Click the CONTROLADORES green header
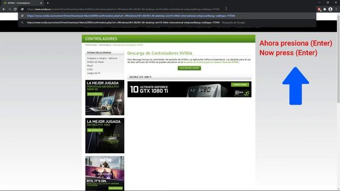Viewport: 340px width, 191px height. click(168, 39)
